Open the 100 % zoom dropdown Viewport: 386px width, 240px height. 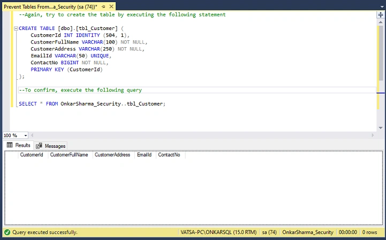26,136
